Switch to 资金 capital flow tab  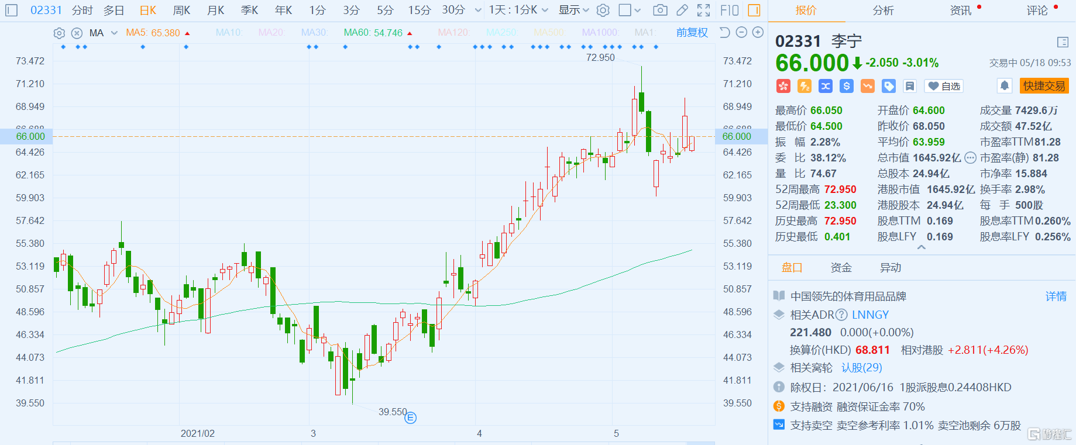841,267
